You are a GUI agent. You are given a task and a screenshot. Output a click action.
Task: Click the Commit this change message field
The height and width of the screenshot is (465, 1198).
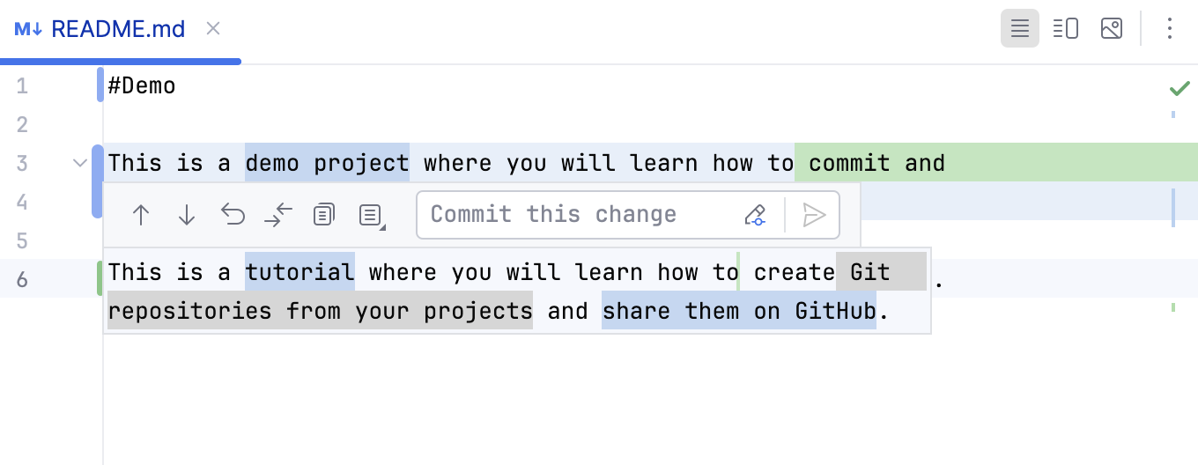pyautogui.click(x=581, y=215)
